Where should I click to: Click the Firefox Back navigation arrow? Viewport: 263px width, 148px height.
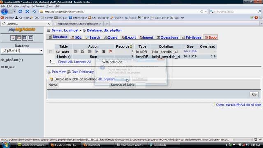click(x=5, y=12)
